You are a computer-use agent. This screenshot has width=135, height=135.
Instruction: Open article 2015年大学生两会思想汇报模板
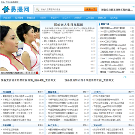tap(57, 64)
